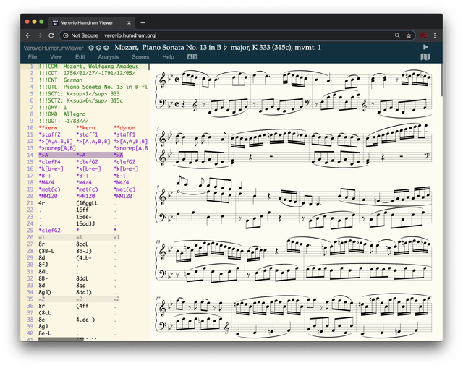The height and width of the screenshot is (368, 463).
Task: Open the Help menu
Action: 168,56
